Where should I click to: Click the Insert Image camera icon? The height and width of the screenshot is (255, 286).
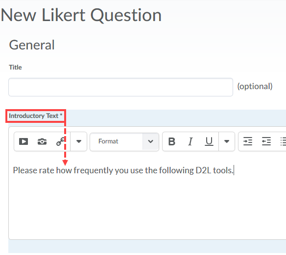coord(42,141)
